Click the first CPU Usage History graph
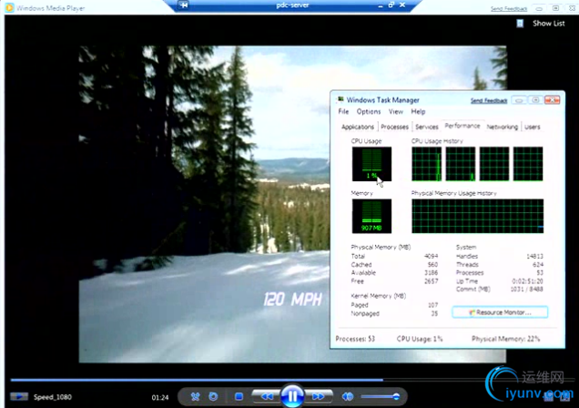The image size is (579, 408). [426, 164]
